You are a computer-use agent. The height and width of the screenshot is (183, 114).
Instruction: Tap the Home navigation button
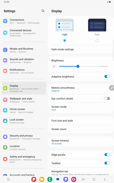pos(94,179)
